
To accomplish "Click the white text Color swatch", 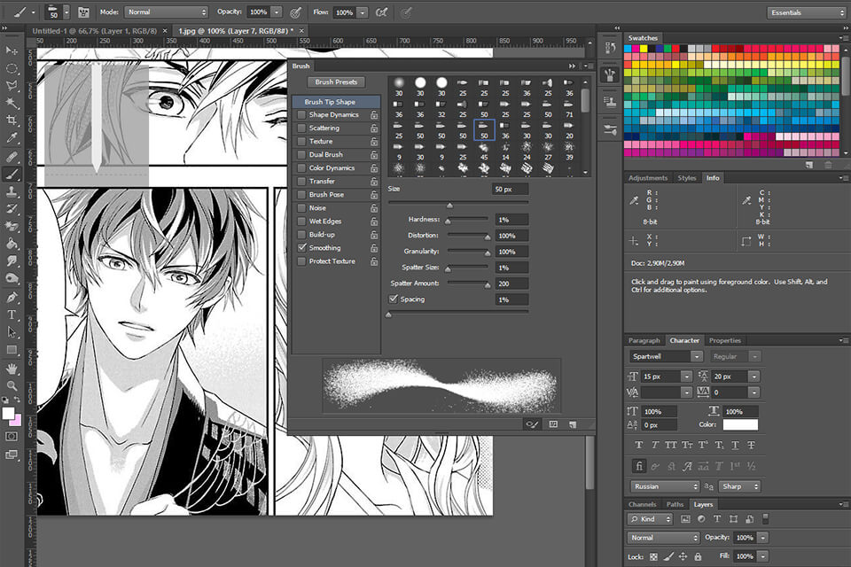I will [x=741, y=424].
